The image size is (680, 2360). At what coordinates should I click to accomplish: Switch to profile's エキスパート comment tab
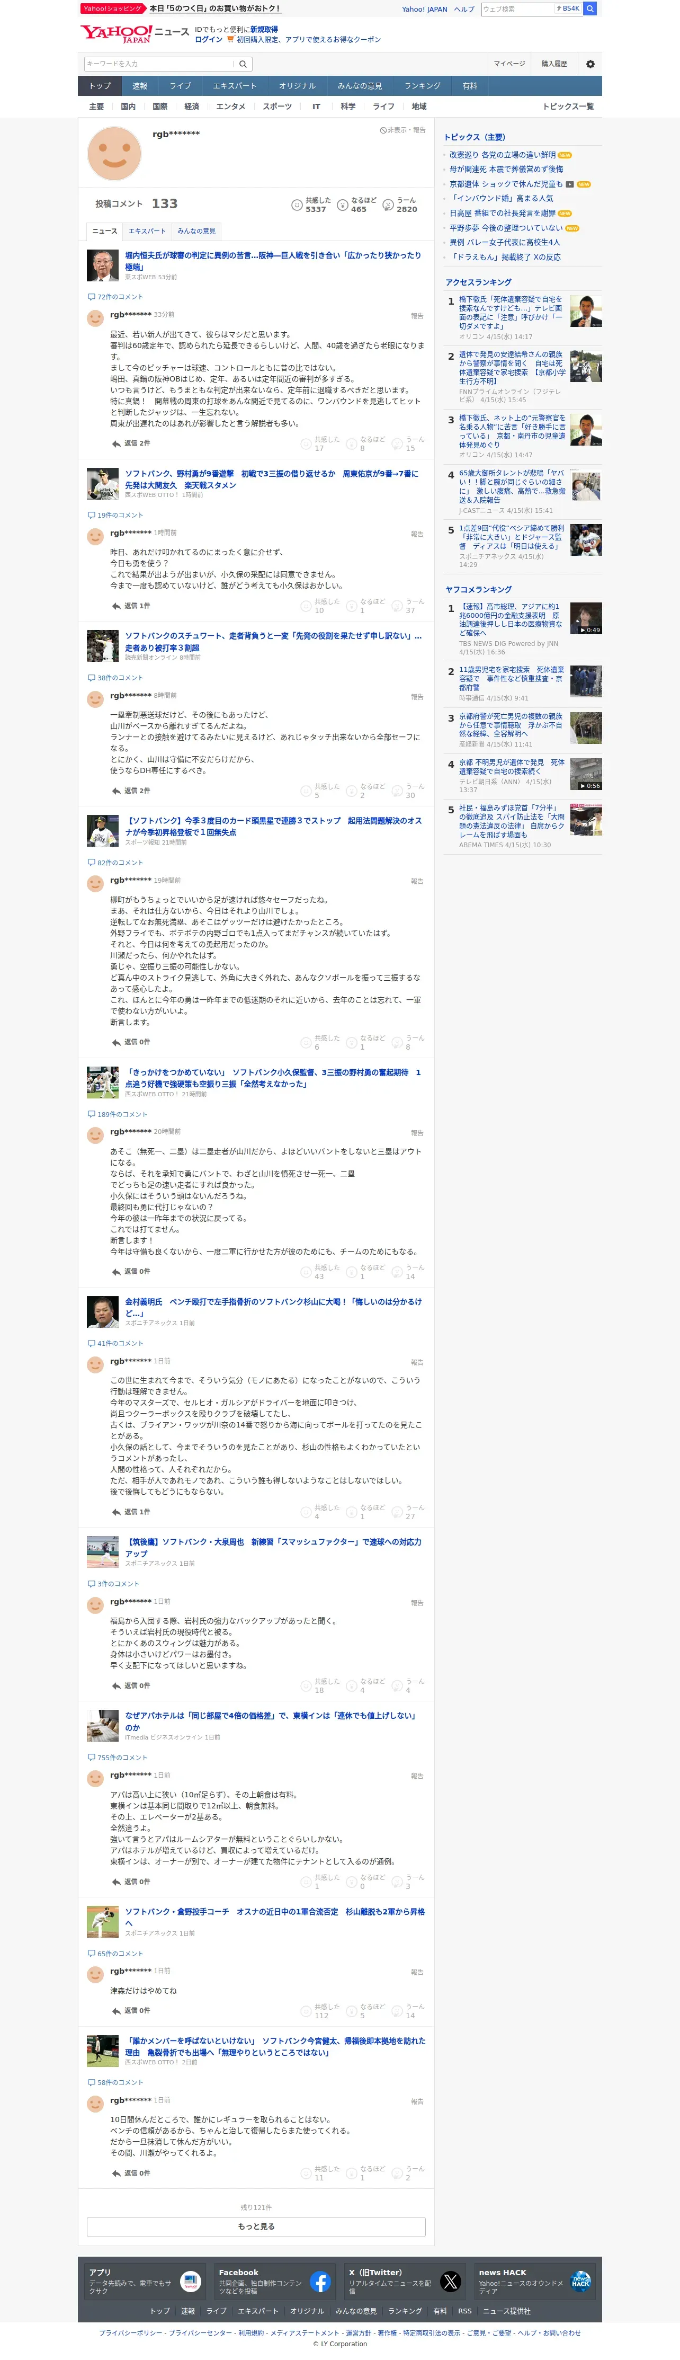147,231
